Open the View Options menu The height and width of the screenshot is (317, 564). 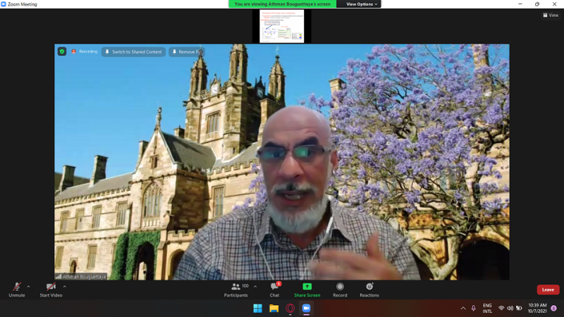[362, 4]
